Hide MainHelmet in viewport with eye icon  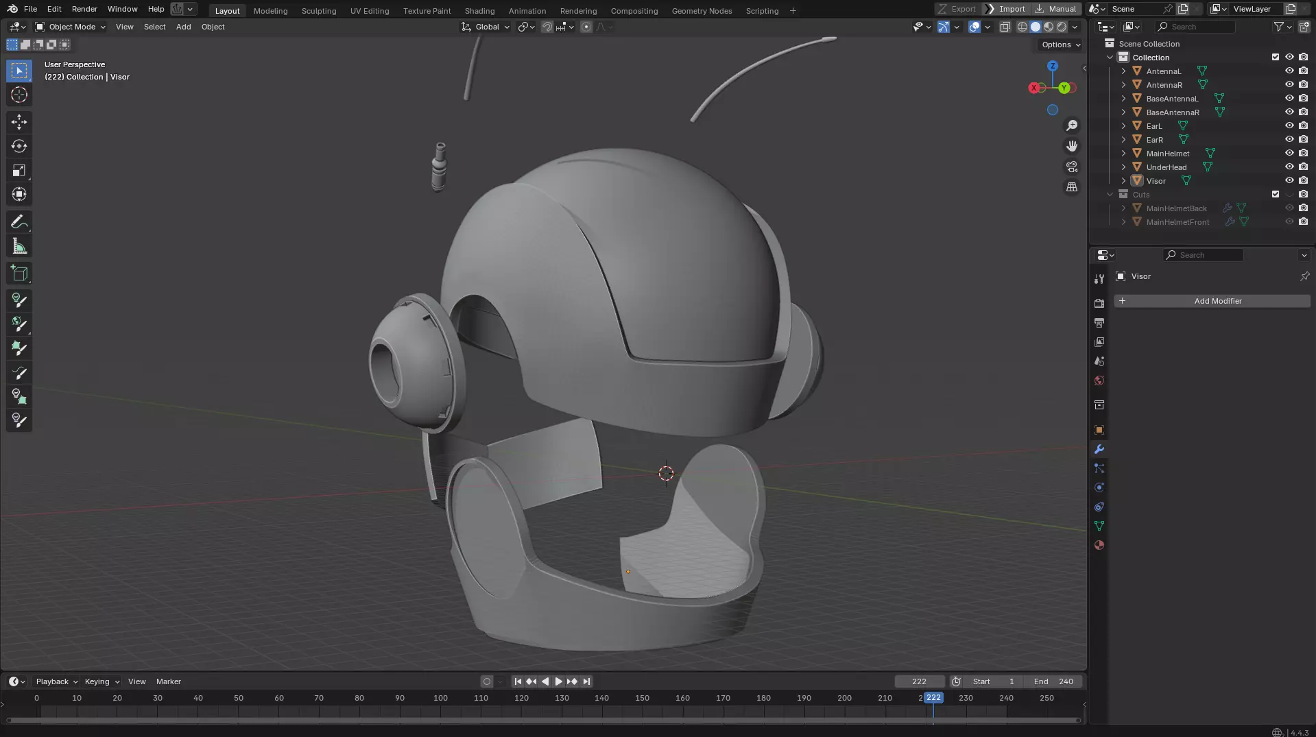(x=1289, y=153)
